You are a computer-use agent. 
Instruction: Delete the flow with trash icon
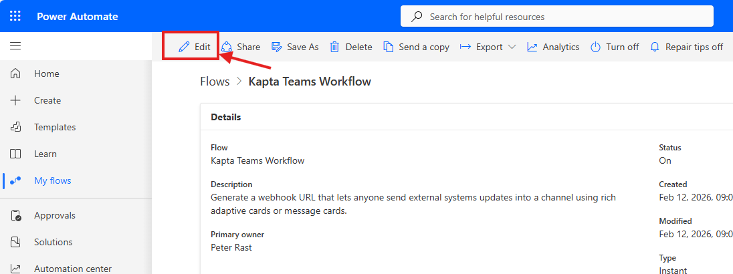point(350,47)
